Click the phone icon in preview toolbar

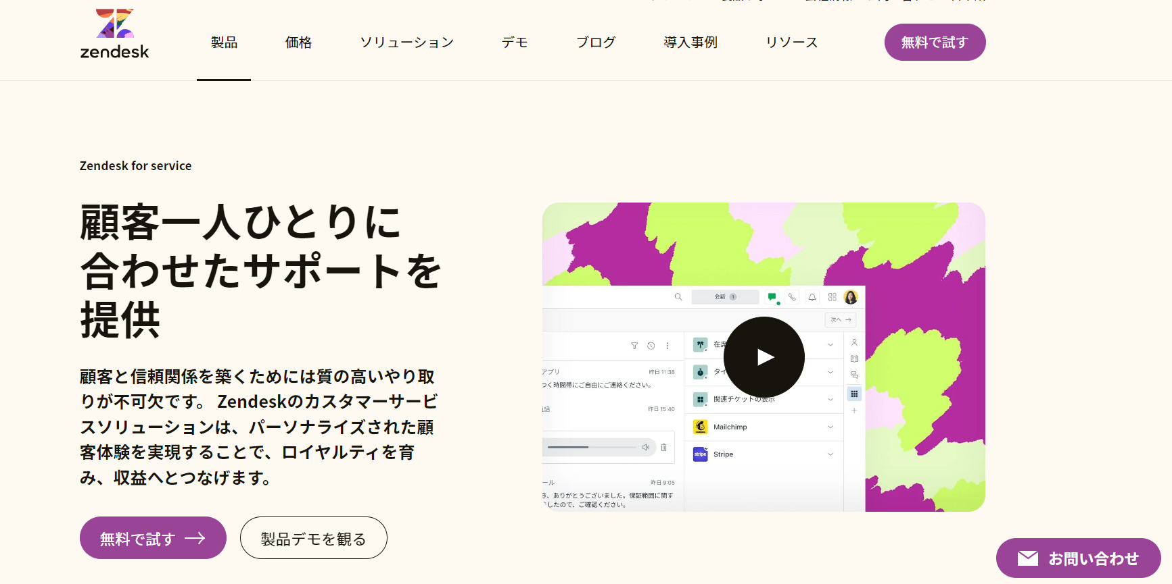pyautogui.click(x=792, y=297)
